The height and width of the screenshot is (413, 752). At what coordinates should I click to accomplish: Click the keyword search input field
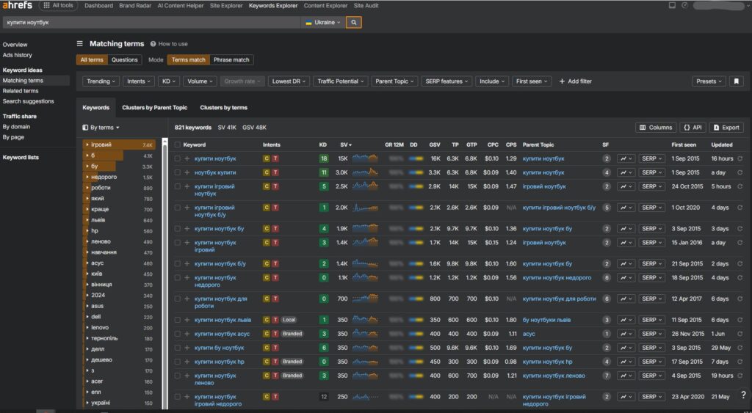pyautogui.click(x=151, y=23)
